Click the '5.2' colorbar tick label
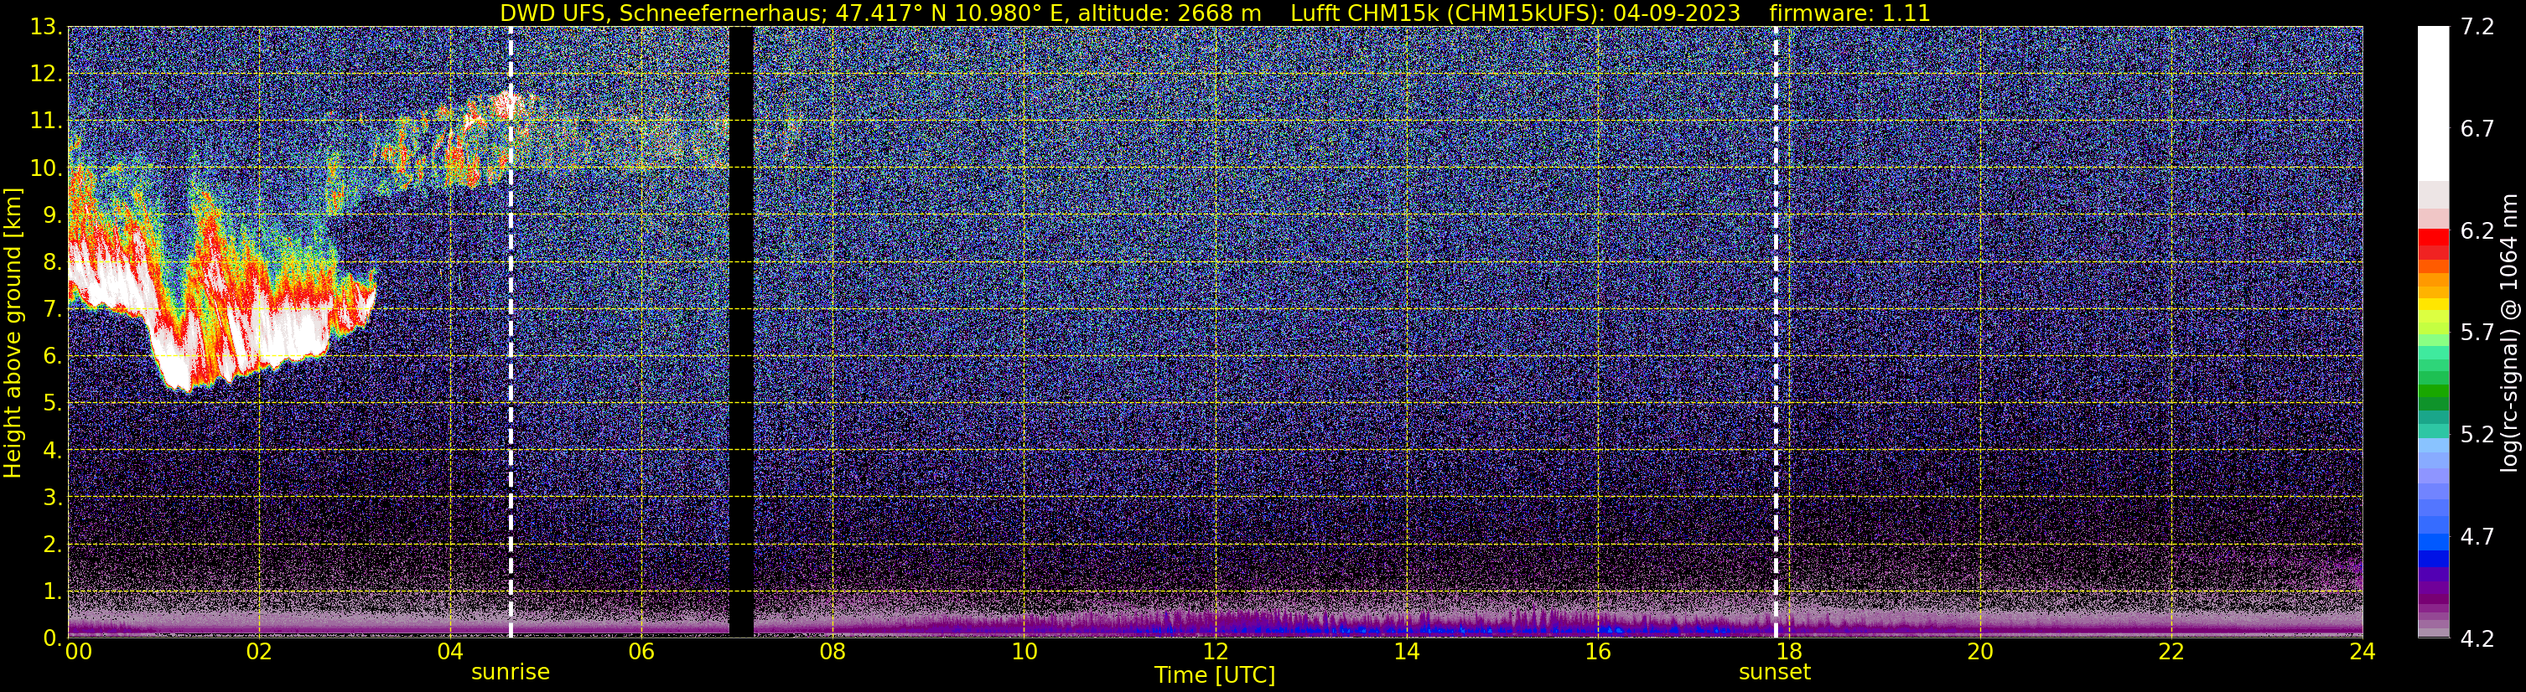2526x692 pixels. (x=2477, y=435)
